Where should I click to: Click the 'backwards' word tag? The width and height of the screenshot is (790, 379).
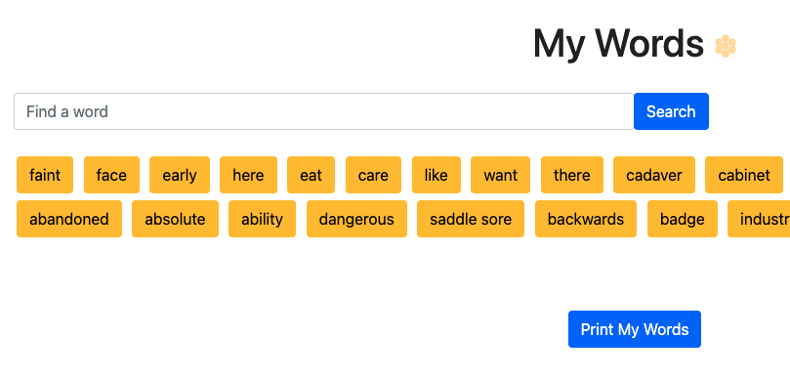click(x=586, y=219)
